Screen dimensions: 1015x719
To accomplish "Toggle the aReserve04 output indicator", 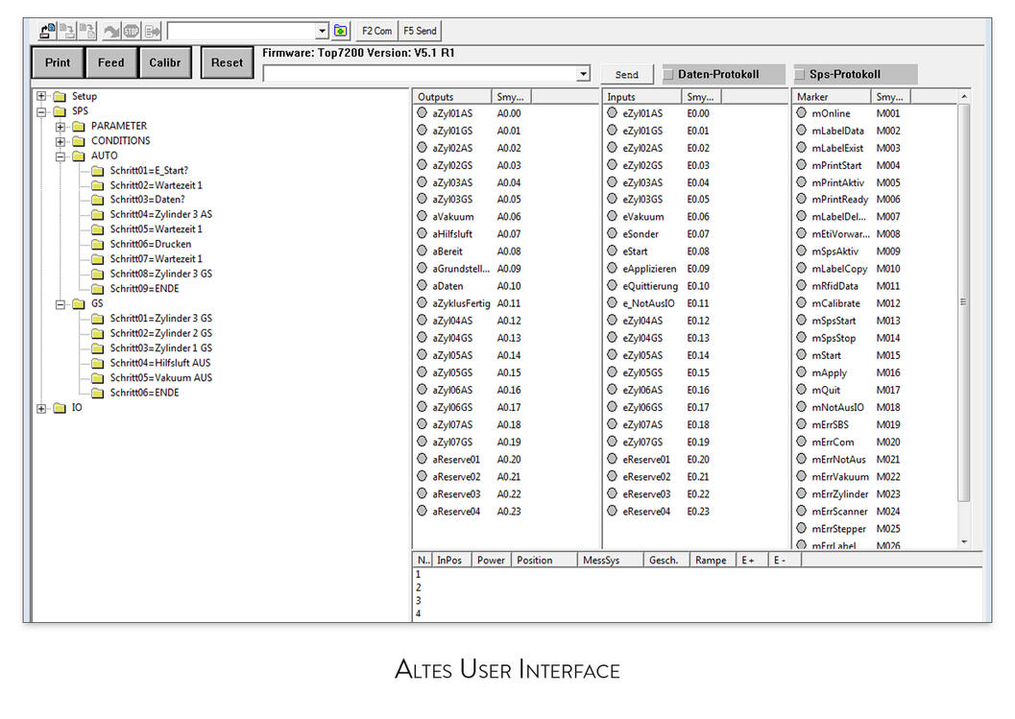I will 423,511.
